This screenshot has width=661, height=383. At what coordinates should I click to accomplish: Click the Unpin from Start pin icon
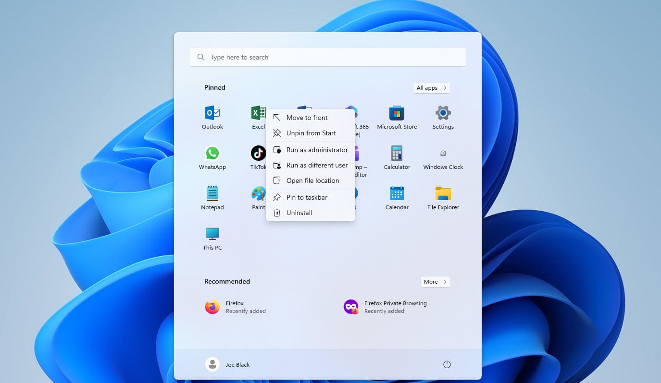[277, 133]
